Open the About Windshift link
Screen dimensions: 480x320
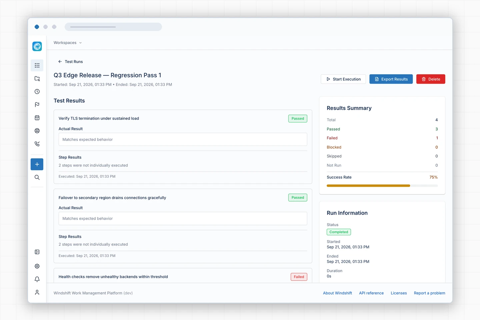337,293
